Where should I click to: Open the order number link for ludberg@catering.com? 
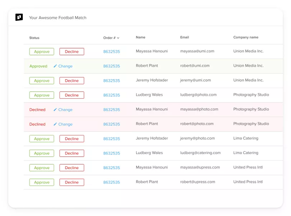tap(111, 153)
